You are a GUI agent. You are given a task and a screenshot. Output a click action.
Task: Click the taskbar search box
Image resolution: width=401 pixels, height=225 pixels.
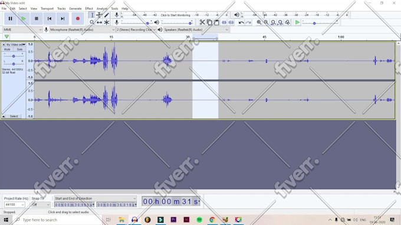pos(58,220)
